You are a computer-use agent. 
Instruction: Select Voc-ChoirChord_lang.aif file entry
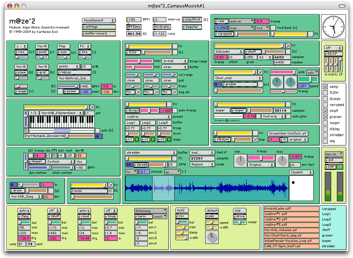291,236
